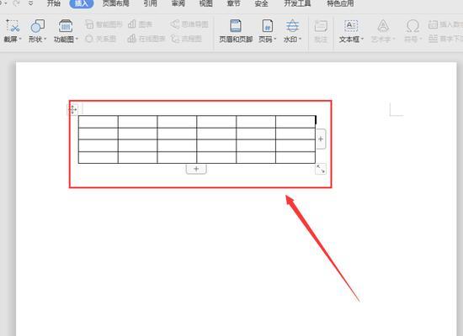The image size is (463, 336).
Task: Open the 功能图 function chart icon
Action: coord(66,26)
